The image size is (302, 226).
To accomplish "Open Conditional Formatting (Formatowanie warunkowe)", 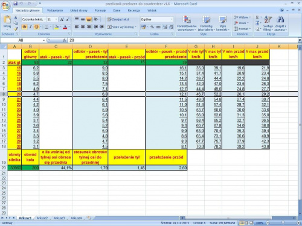I will click(x=187, y=24).
